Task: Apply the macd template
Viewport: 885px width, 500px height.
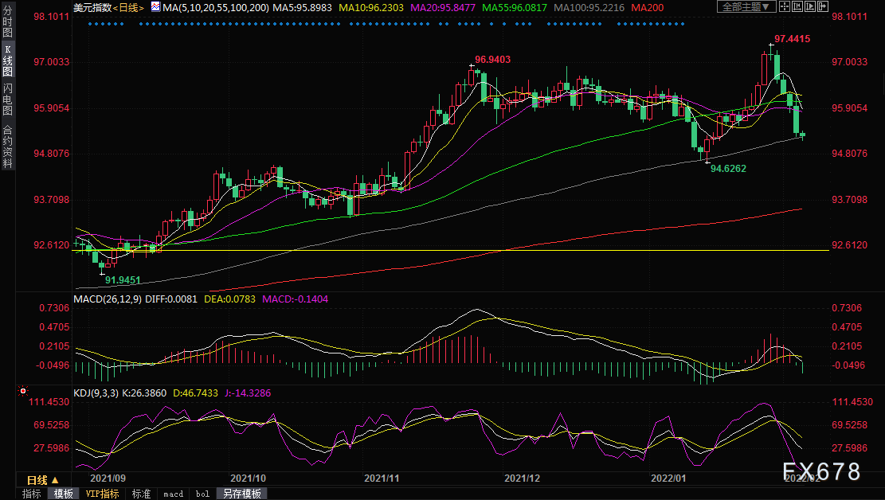Action: point(173,494)
